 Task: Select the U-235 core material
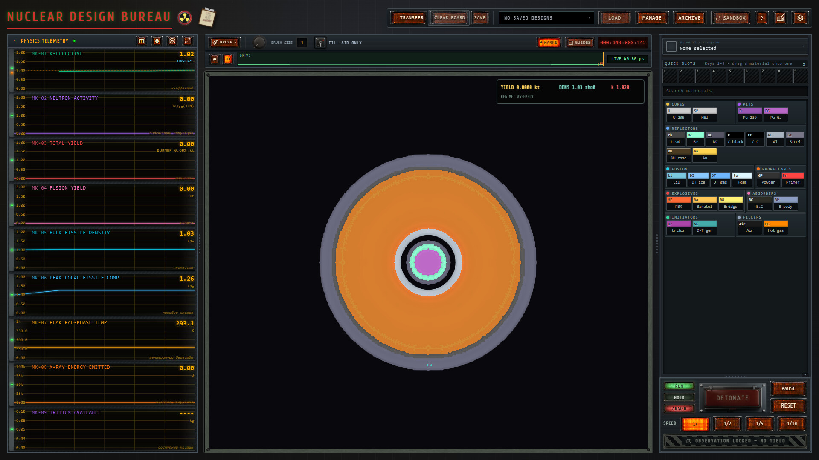pos(678,114)
